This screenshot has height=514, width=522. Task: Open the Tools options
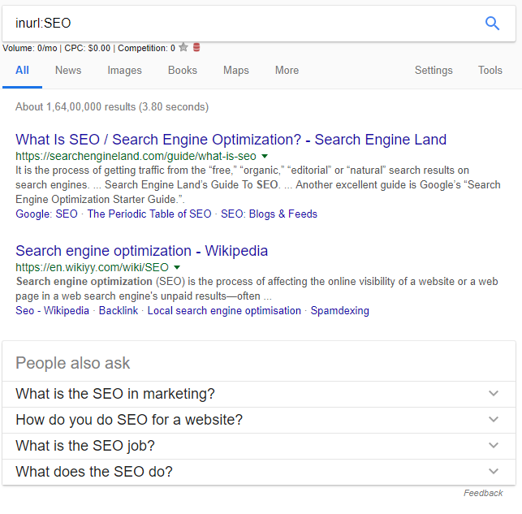click(490, 71)
